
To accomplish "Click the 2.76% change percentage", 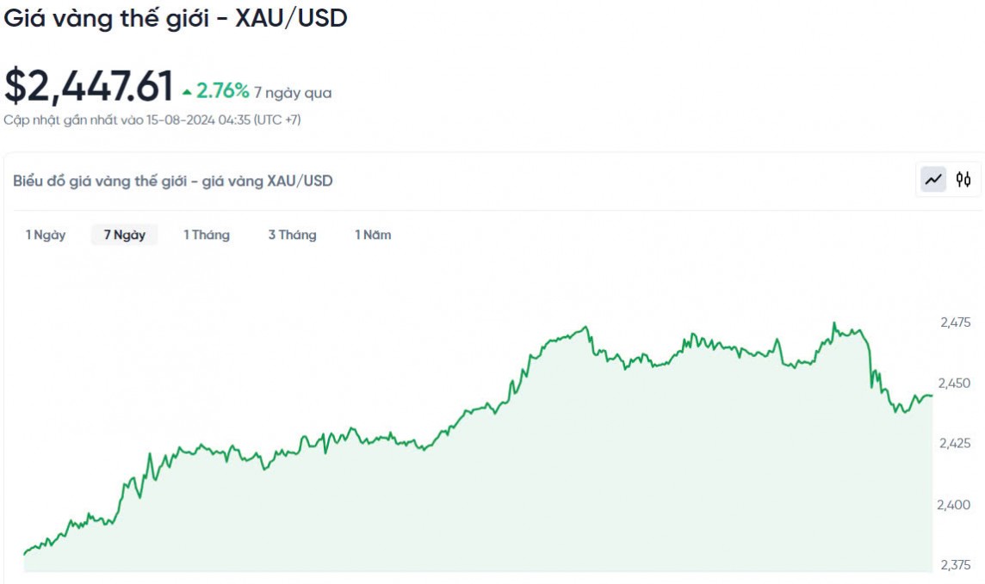I will 223,91.
